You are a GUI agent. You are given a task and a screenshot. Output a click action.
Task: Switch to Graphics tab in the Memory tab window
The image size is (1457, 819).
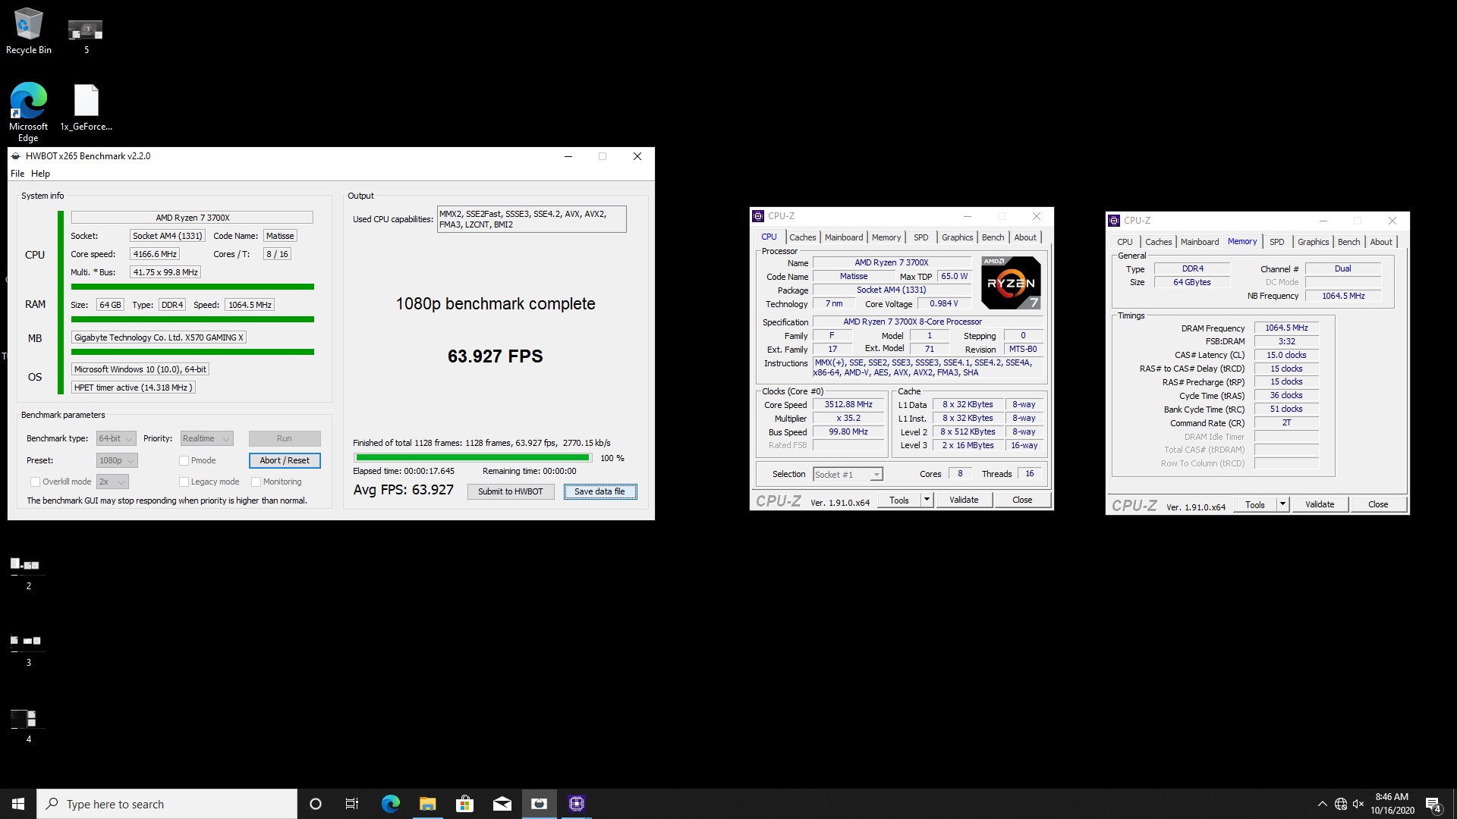click(1313, 242)
